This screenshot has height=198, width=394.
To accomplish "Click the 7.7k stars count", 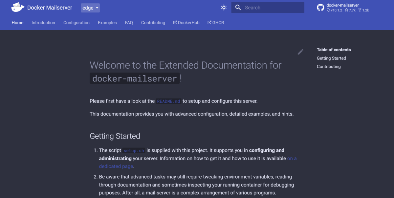I will tap(350, 10).
